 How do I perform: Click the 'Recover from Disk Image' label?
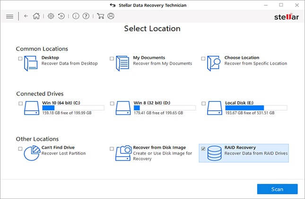tap(159, 147)
